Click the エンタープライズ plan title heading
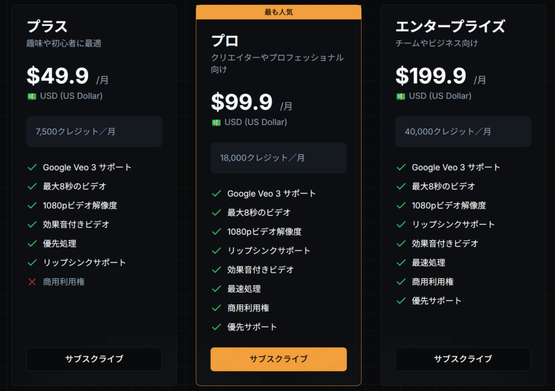Viewport: 555px width, 391px height. tap(450, 26)
